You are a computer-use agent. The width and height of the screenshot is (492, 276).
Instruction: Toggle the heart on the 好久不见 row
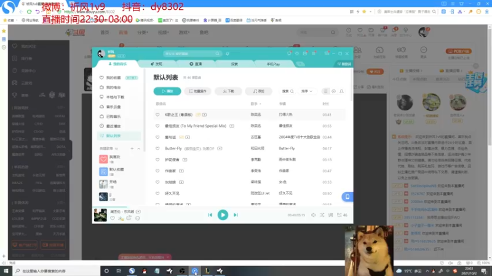click(157, 193)
